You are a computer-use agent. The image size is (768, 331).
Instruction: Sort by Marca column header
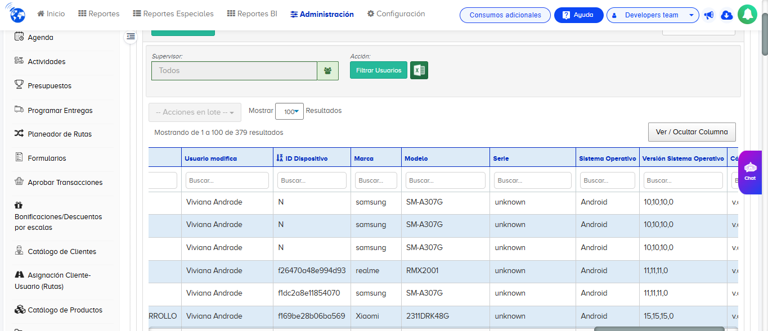coord(363,158)
